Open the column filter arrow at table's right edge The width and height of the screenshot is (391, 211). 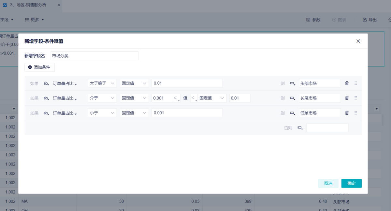click(377, 109)
